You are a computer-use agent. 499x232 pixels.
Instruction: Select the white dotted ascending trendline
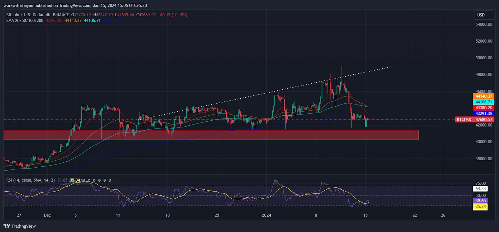264,93
